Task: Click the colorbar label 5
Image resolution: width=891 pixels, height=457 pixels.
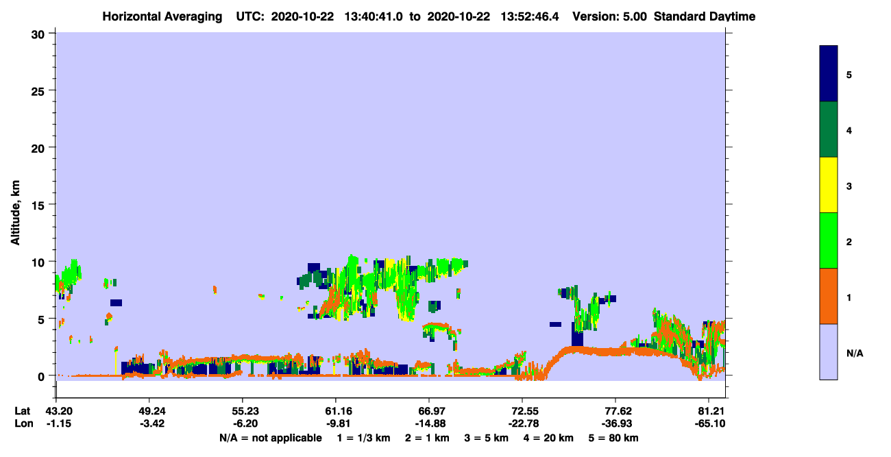Action: point(849,74)
